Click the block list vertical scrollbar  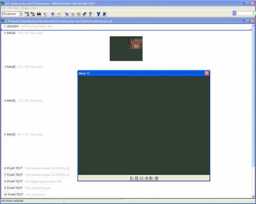pyautogui.click(x=253, y=111)
